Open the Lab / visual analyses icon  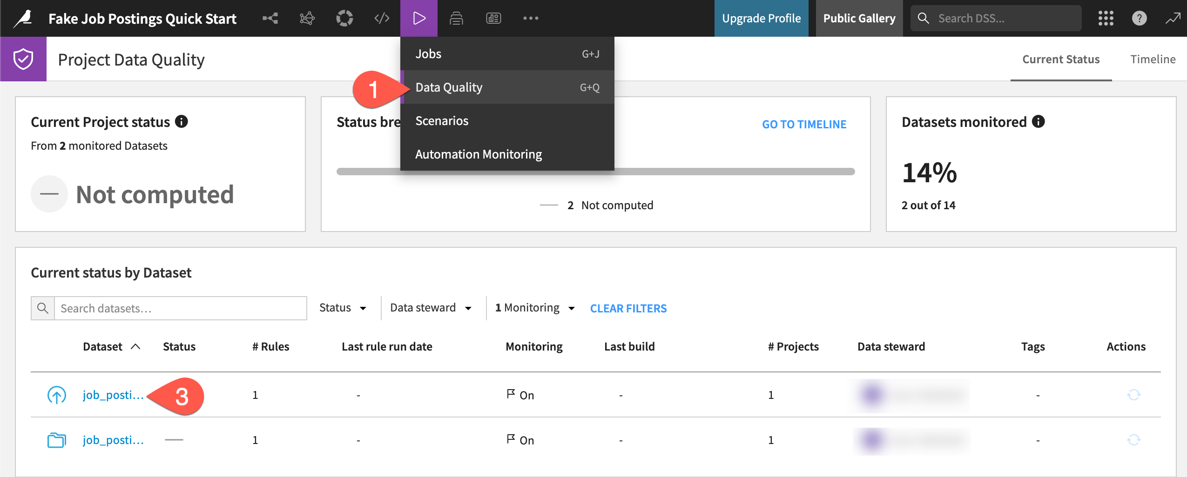click(307, 18)
